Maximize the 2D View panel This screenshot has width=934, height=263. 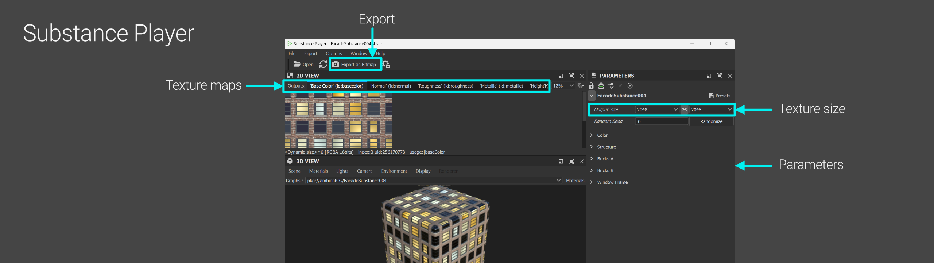coord(571,76)
